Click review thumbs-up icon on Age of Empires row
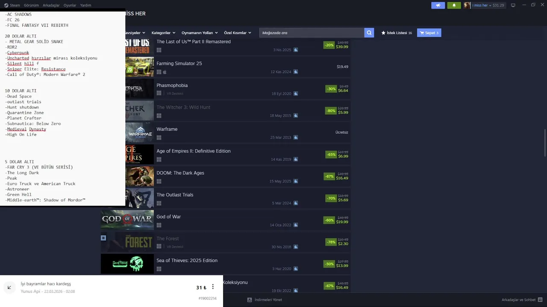The image size is (547, 307). 296,159
